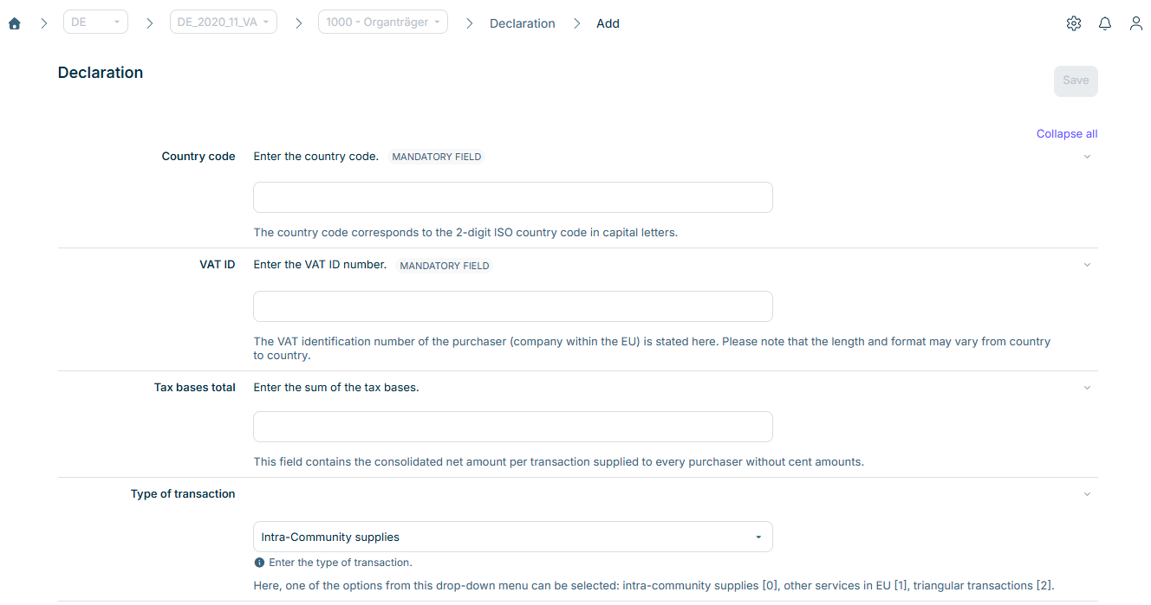Viewport: 1151px width, 605px height.
Task: Click the Declaration breadcrumb
Action: (x=522, y=23)
